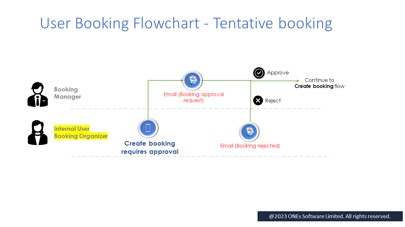Screen dimensions: 405x227
Task: Click the Create booking requires approval text
Action: point(150,148)
